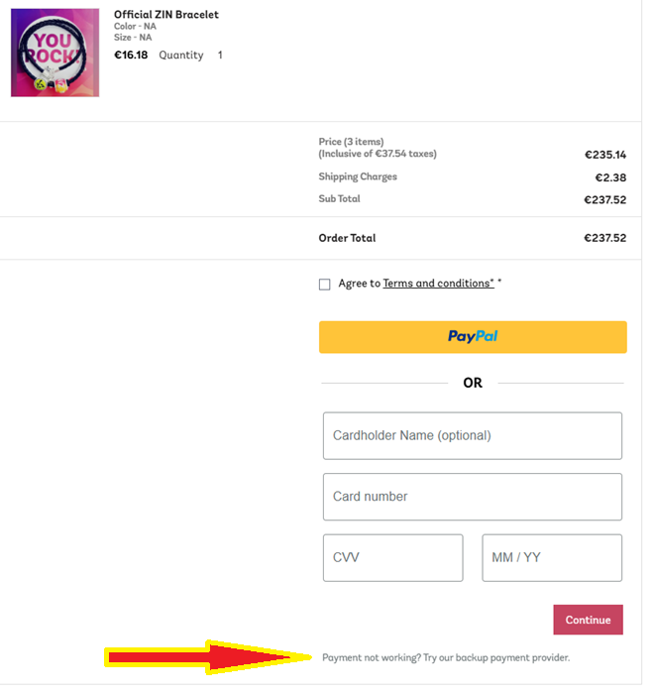Click the Sub Total label
This screenshot has height=694, width=653.
(x=339, y=199)
